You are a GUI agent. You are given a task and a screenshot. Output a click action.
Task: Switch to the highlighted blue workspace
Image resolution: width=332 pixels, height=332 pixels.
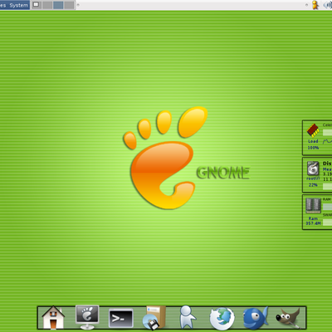[58, 5]
